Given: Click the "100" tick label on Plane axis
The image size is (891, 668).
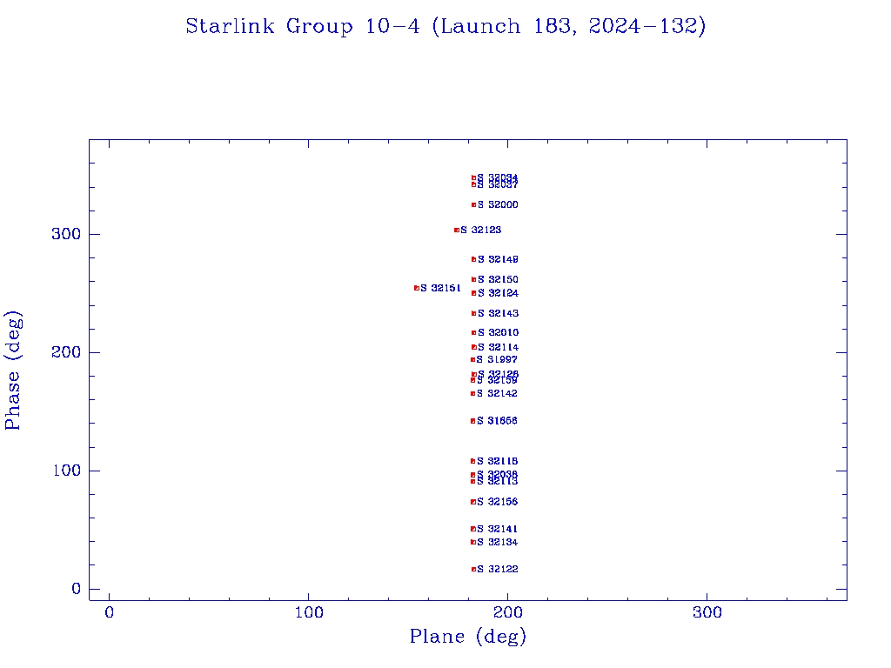Looking at the screenshot, I should tap(309, 613).
